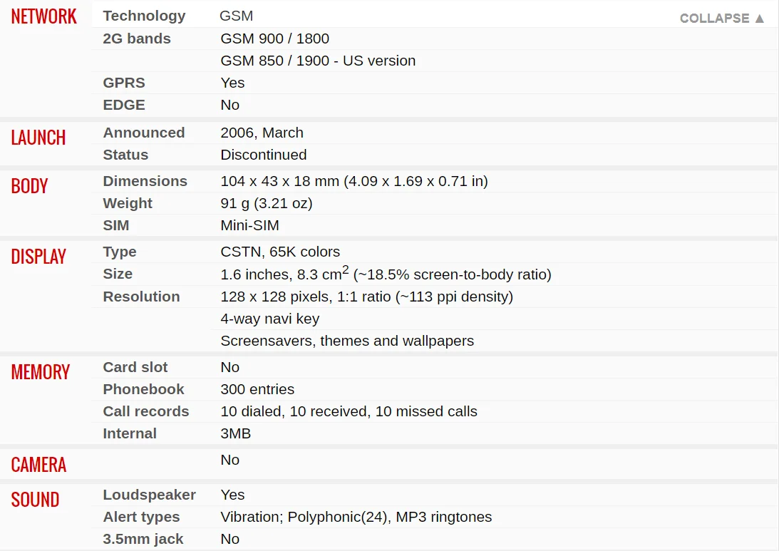779x551 pixels.
Task: Open the 2G bands glossary link
Action: tap(137, 38)
